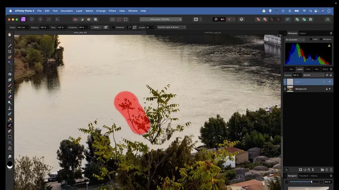Select the Paint Mixer Brush tool
Viewport: 339px width, 190px height.
tap(10, 91)
